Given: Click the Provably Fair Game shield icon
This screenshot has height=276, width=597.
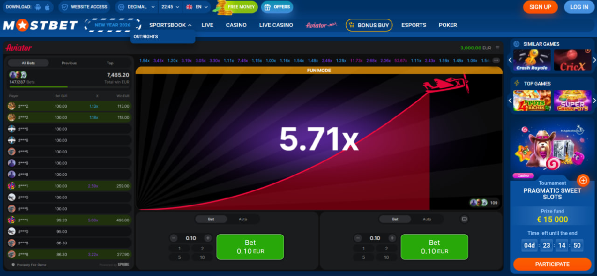Looking at the screenshot, I should (x=13, y=265).
